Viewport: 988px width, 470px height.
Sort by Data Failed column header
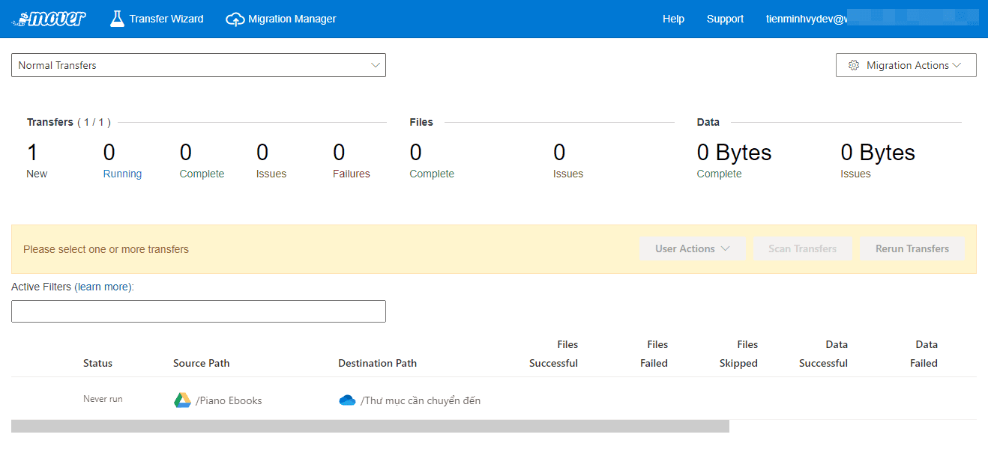click(x=924, y=354)
